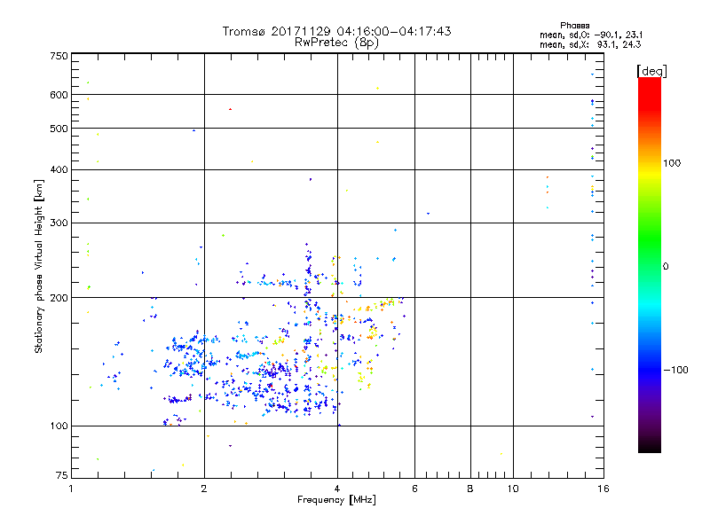Viewport: 710px width, 532px height.
Task: Click the y-axis tick label '750'
Action: 59,56
